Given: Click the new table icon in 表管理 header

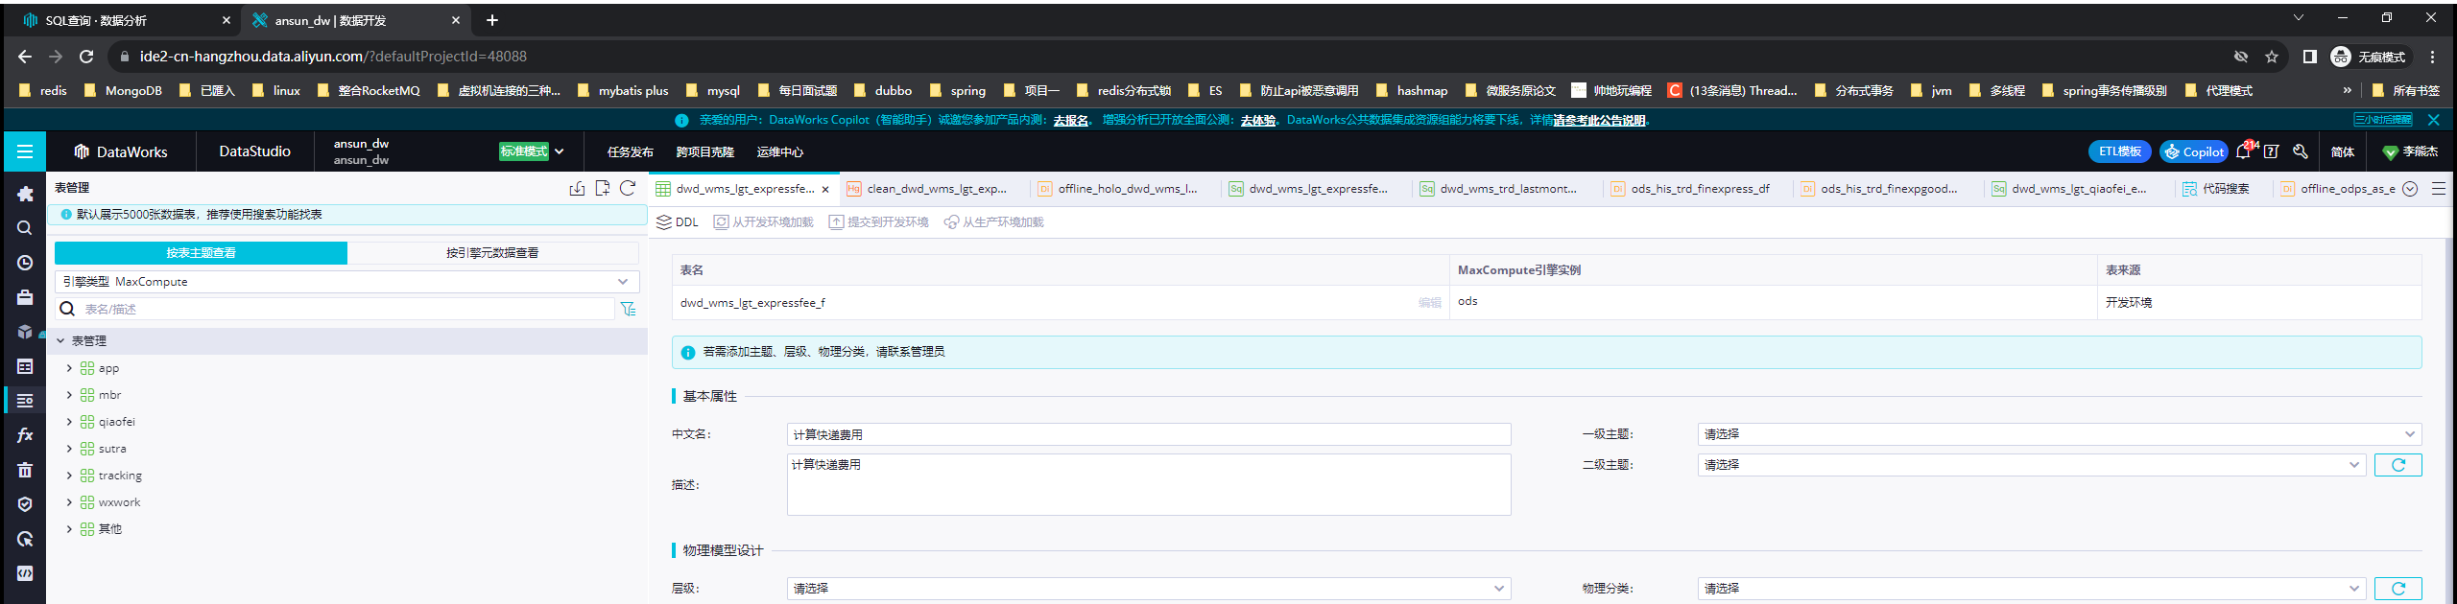Looking at the screenshot, I should (603, 188).
